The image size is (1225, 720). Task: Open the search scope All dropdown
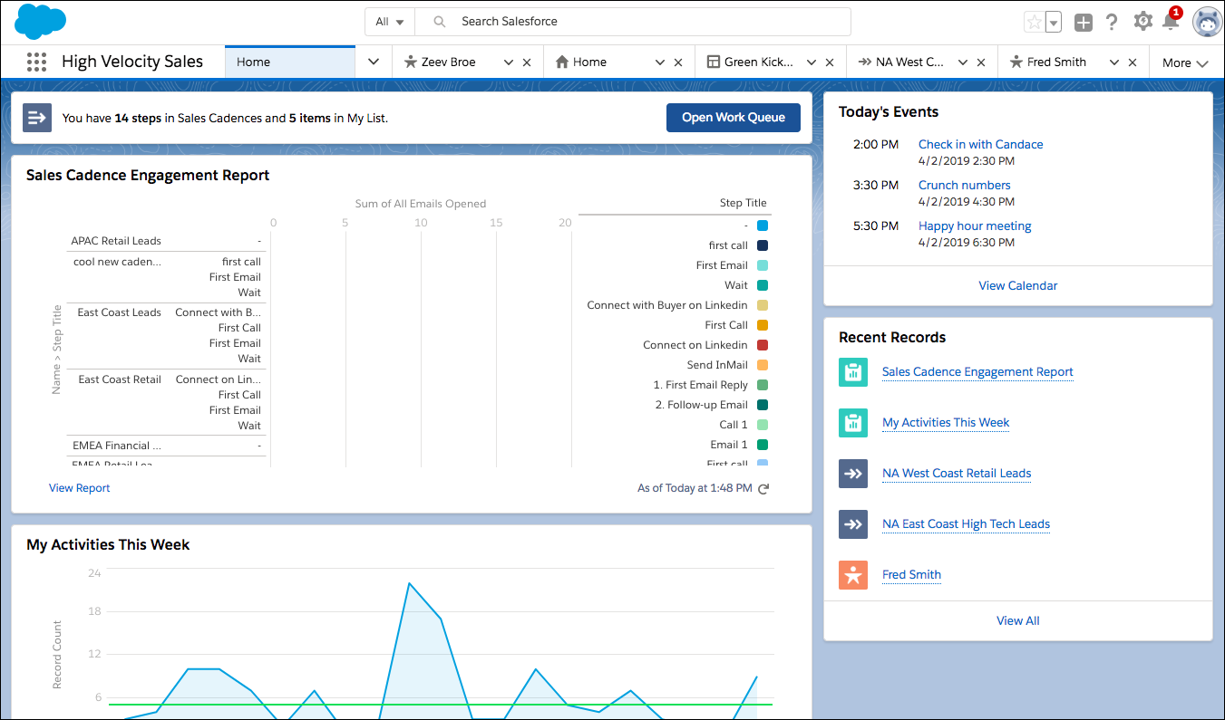[x=390, y=22]
